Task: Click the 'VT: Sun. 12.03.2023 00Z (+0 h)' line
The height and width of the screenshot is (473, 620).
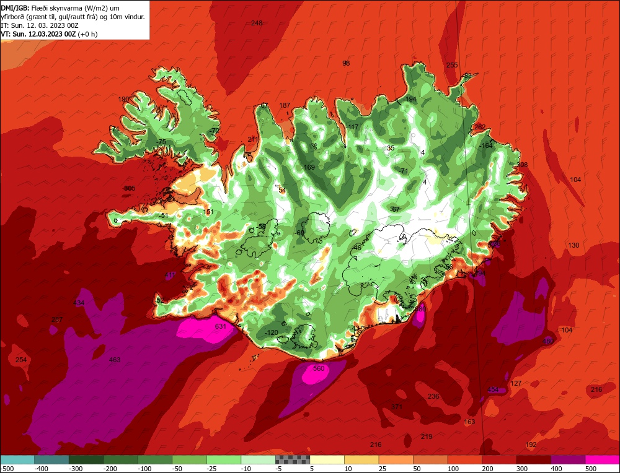Action: tap(49, 34)
